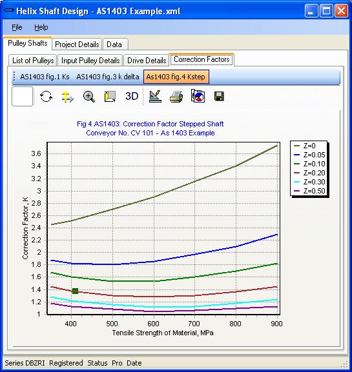Open Input Pulley Details tab
Image resolution: width=352 pixels, height=372 pixels.
point(90,61)
